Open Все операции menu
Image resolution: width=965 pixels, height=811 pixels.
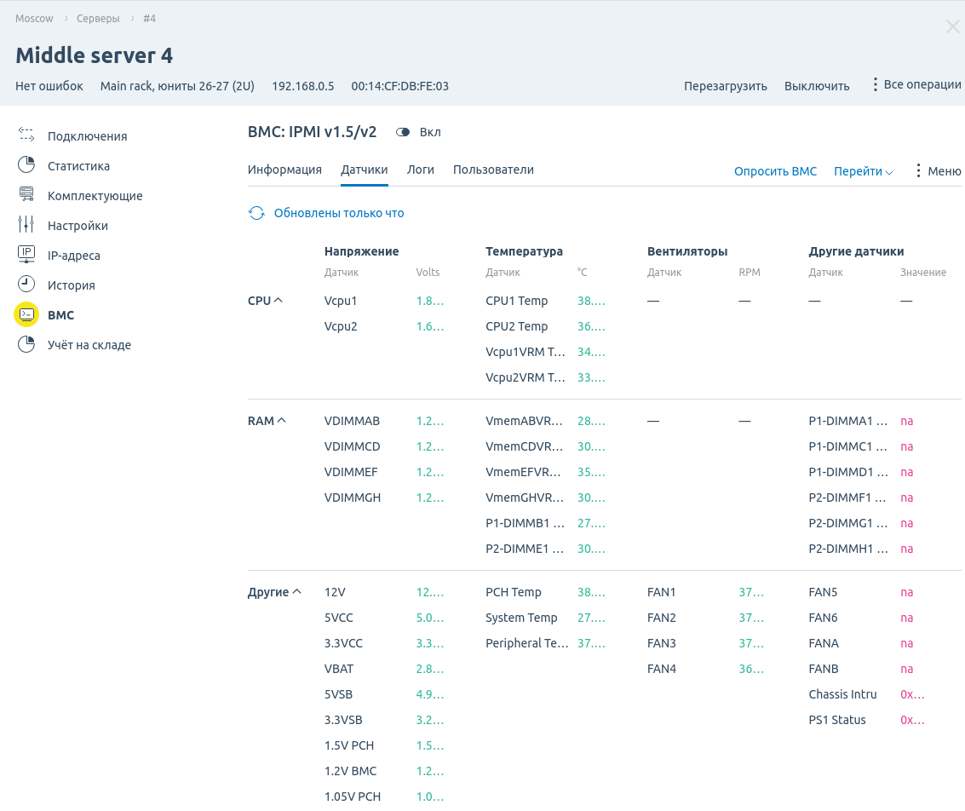click(x=916, y=85)
